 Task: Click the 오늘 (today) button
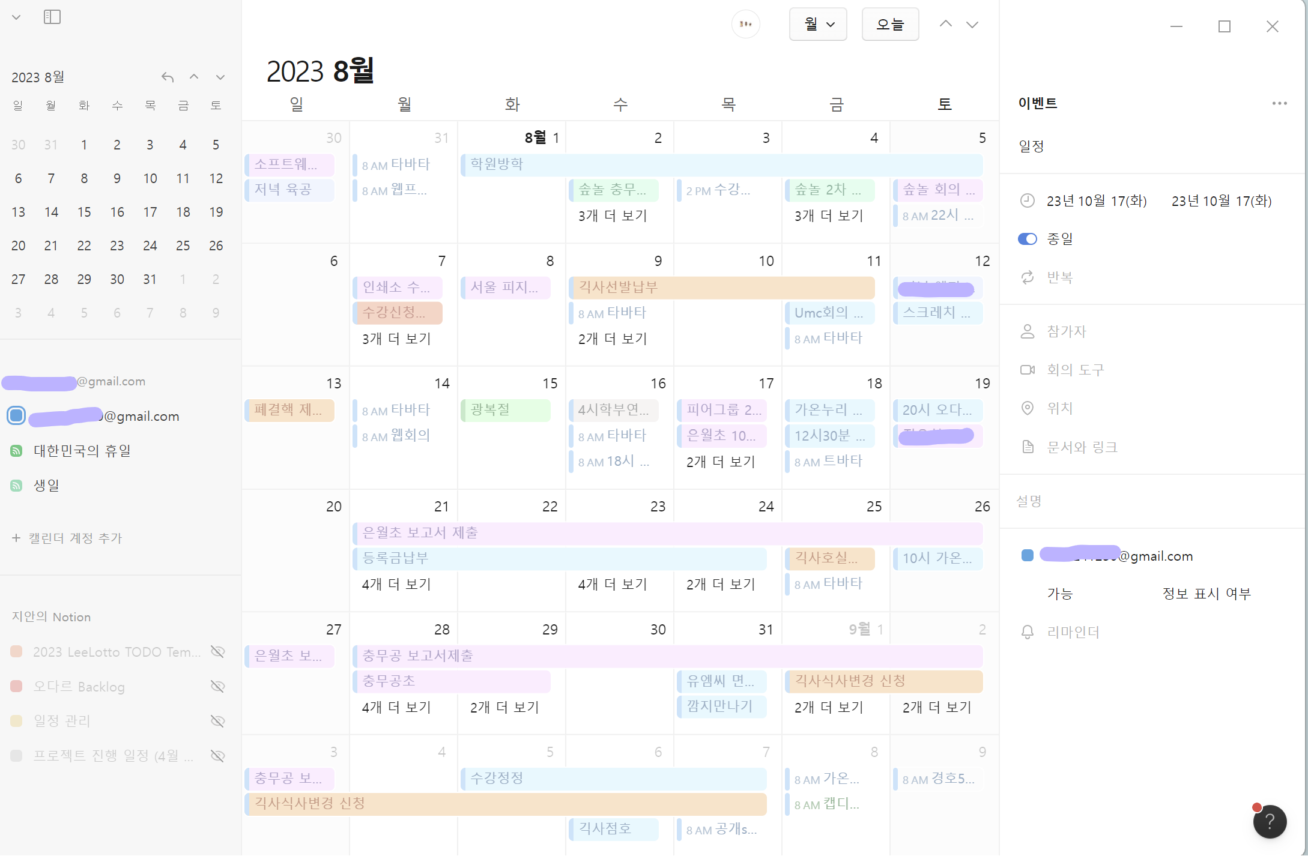tap(890, 24)
